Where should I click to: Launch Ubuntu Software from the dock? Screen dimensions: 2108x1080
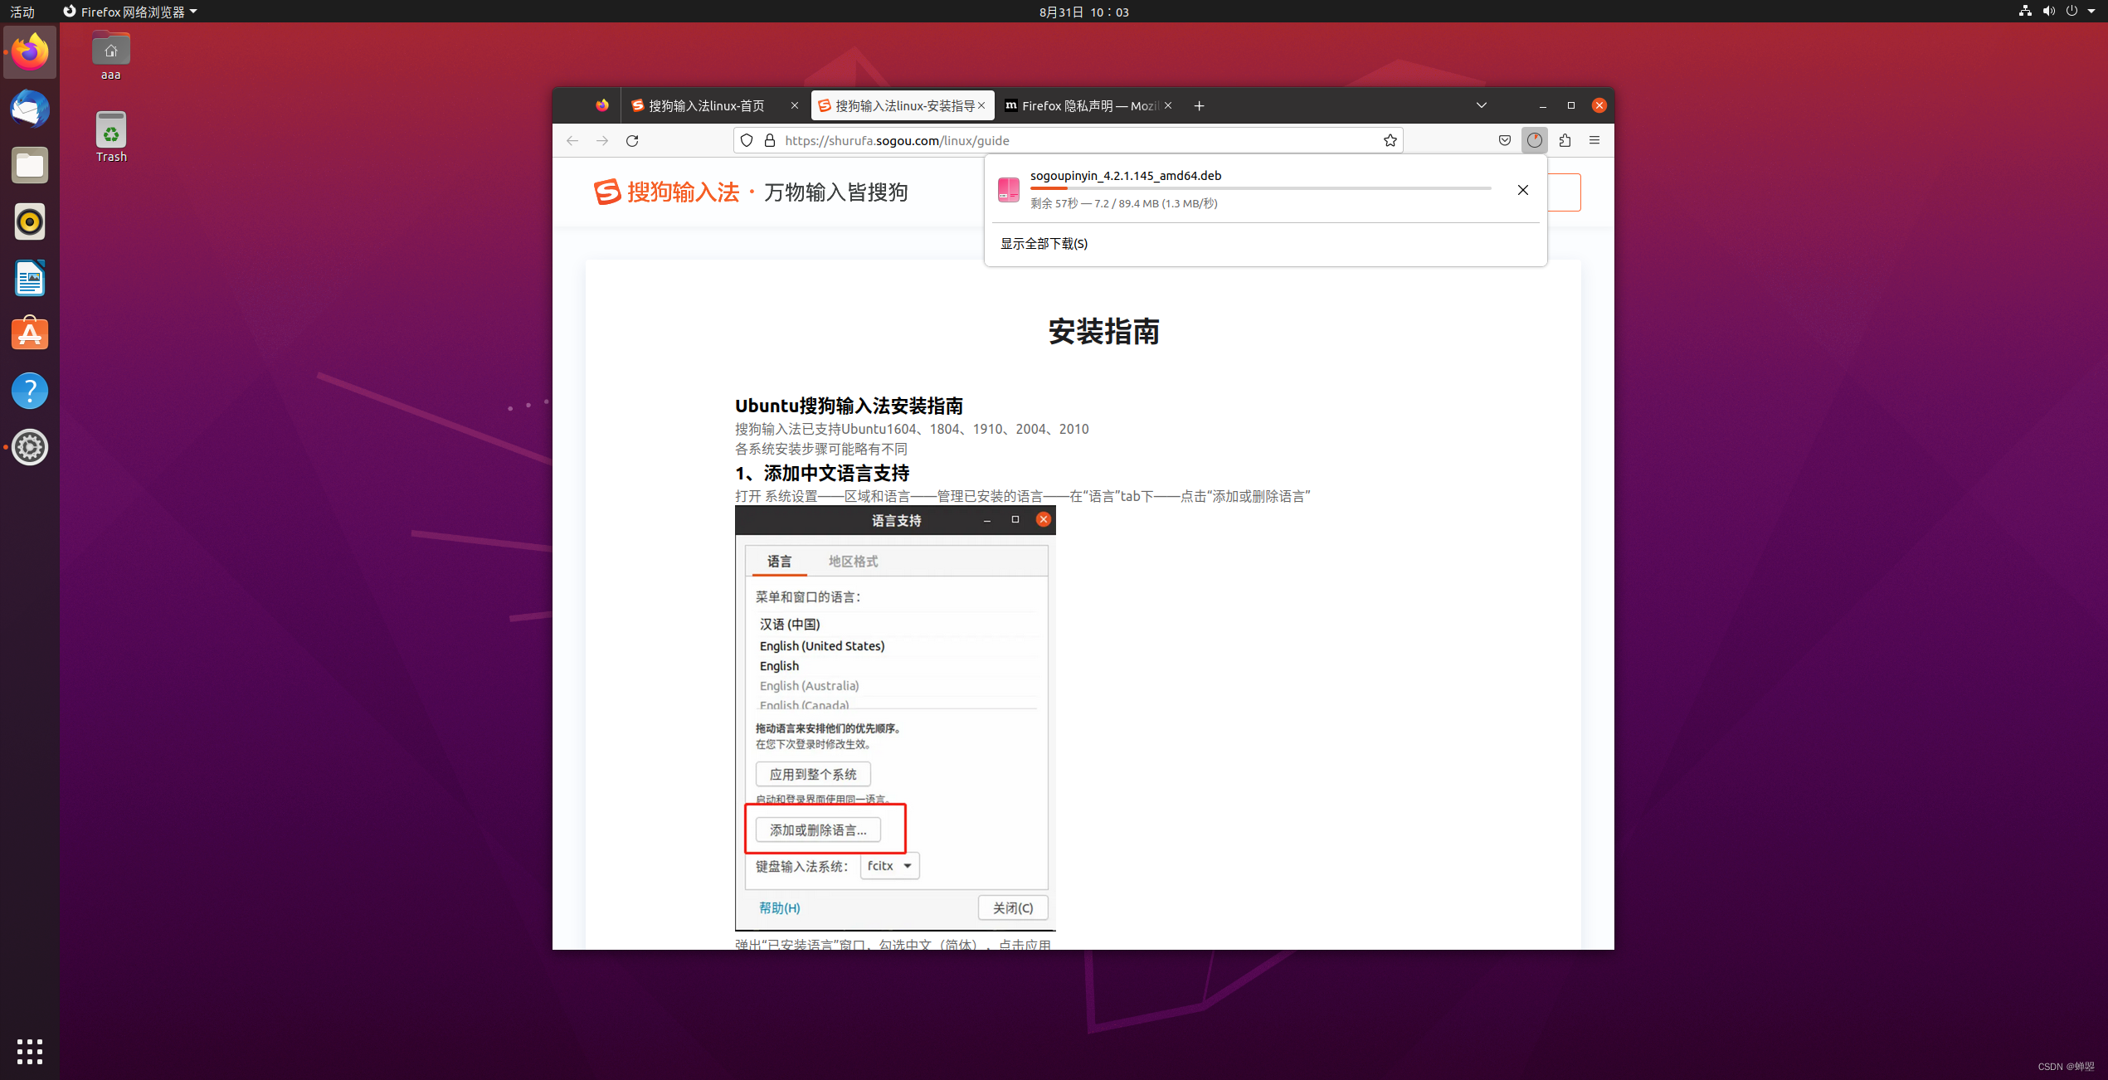click(30, 334)
